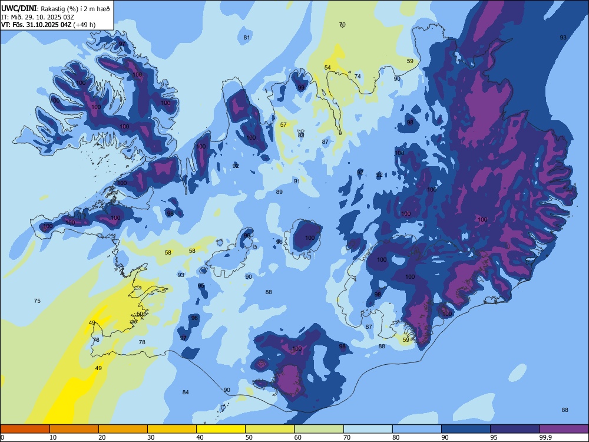Click the pale green 60–70 legend swatch
Viewport: 589px width, 442px height.
pos(319,429)
